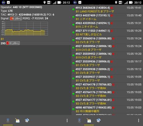Image resolution: width=143 pixels, height=126 pixels.
Task: Open overflow menu in right screen
Action: coord(139,120)
